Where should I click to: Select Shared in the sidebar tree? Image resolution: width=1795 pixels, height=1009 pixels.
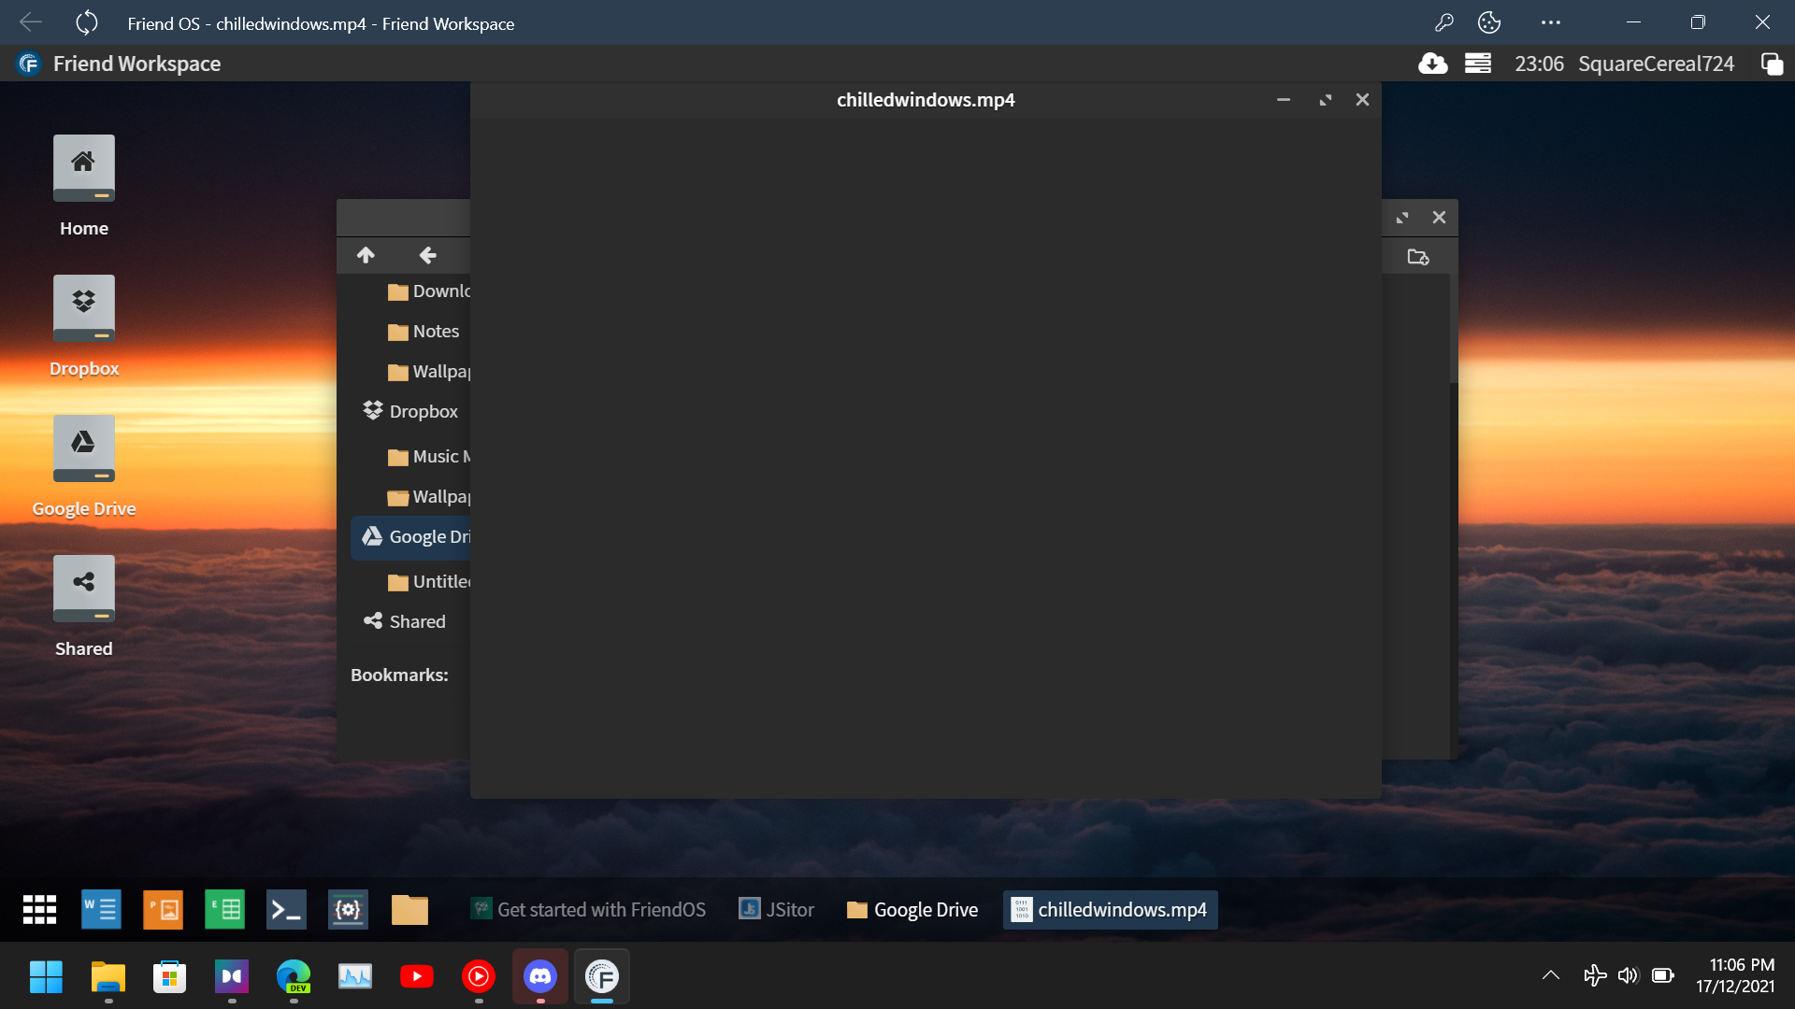pyautogui.click(x=416, y=622)
